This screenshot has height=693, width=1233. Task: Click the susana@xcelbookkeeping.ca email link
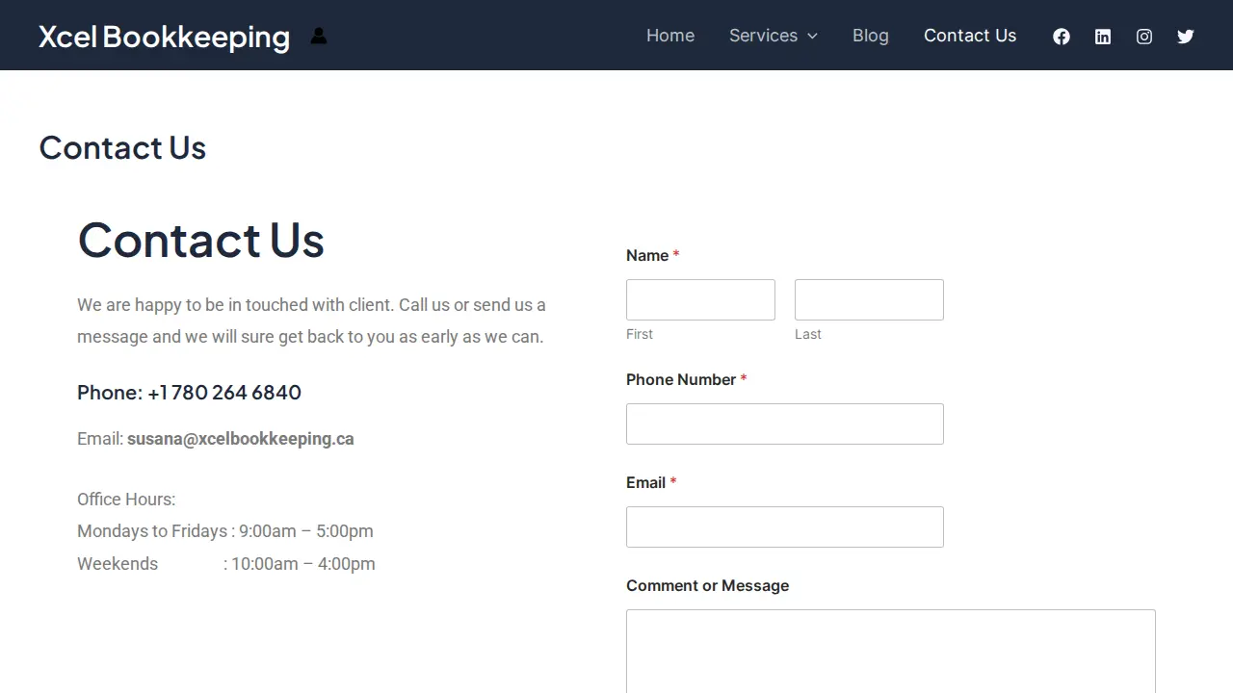241,439
